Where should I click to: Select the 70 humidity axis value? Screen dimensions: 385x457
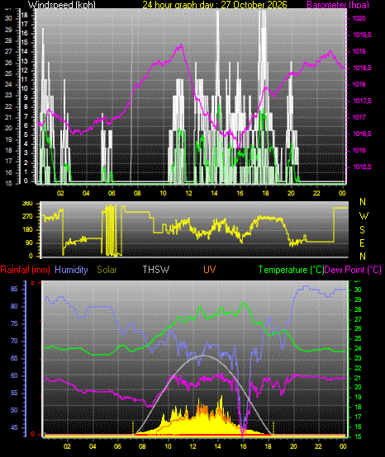point(14,341)
